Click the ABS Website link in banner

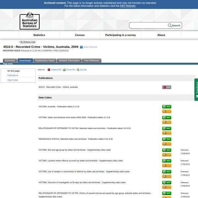[127, 6]
